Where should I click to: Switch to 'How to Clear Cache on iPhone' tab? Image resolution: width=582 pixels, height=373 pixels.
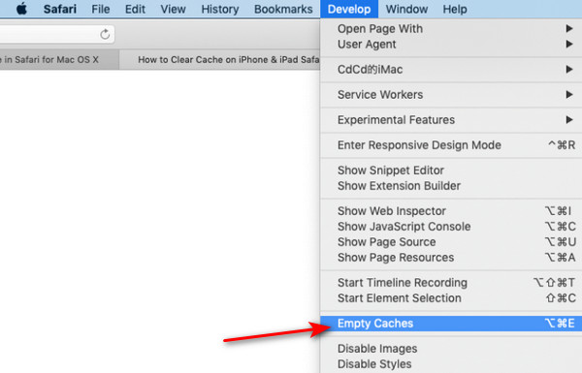point(220,60)
